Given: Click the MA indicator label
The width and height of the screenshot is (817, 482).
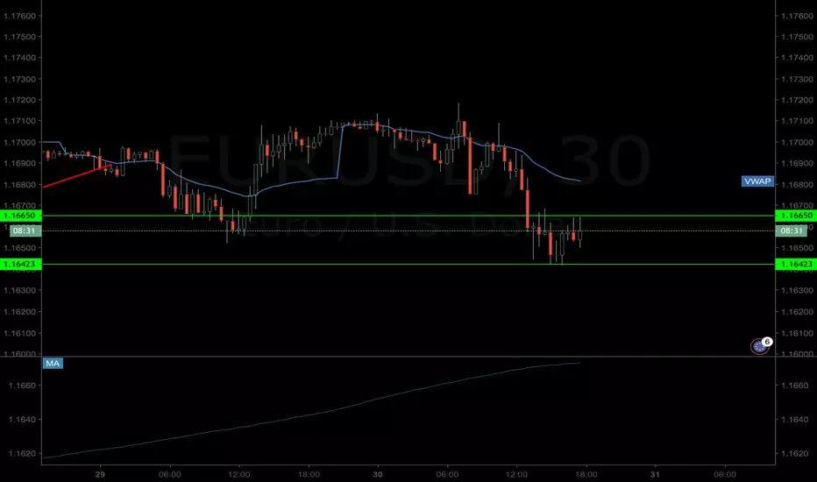Looking at the screenshot, I should [x=53, y=363].
